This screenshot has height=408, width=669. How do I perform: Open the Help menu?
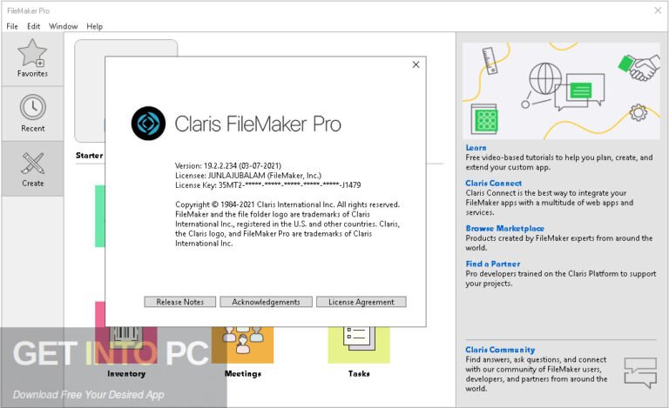coord(94,26)
